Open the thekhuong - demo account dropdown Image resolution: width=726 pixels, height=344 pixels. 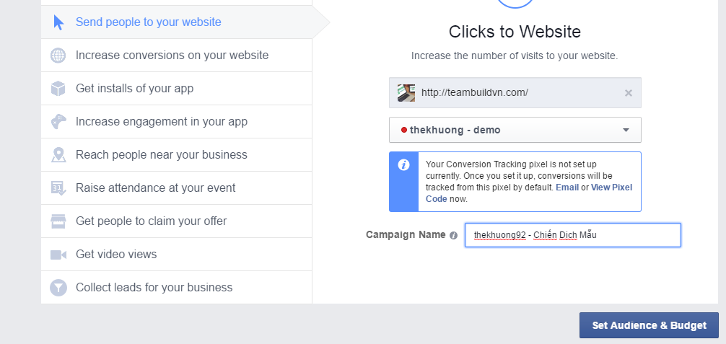pyautogui.click(x=515, y=131)
